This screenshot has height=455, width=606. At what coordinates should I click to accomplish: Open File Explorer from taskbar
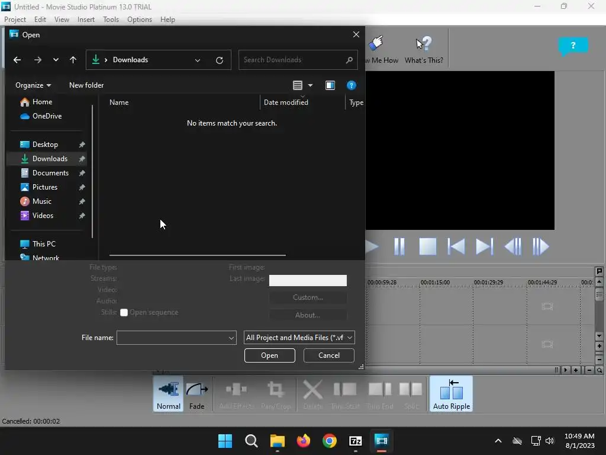click(277, 441)
